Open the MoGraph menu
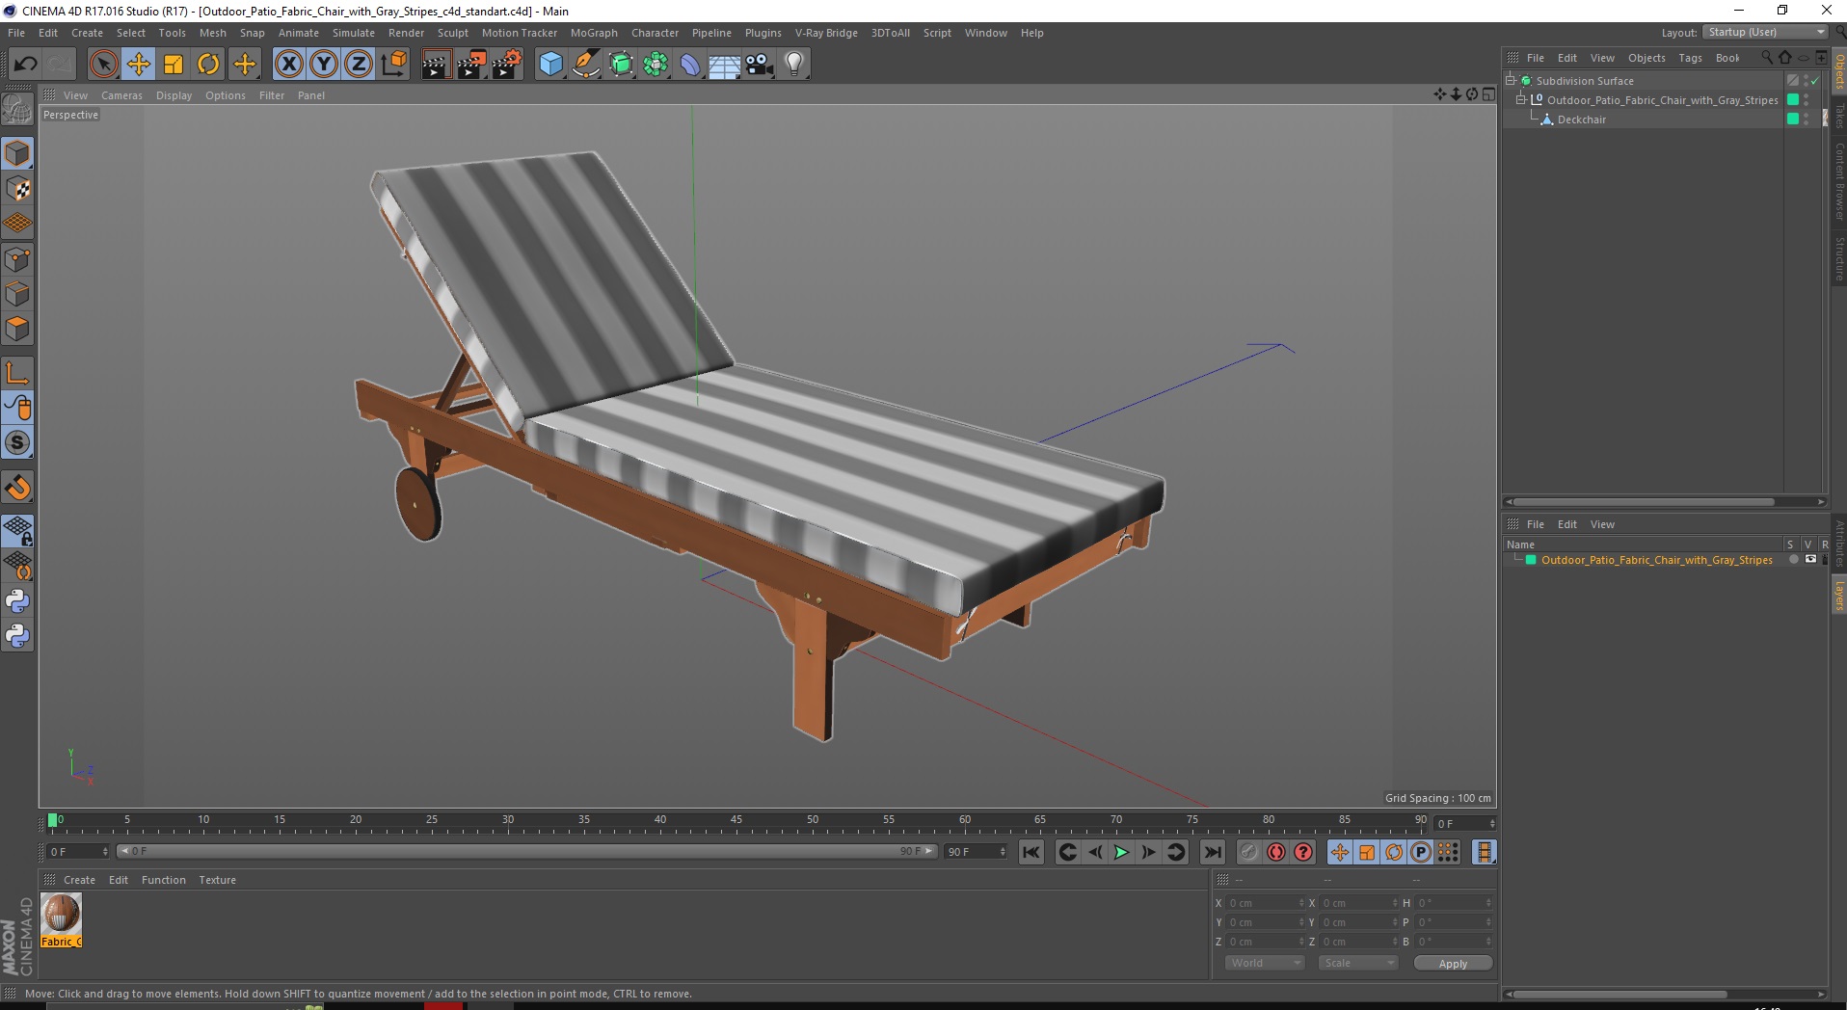The image size is (1847, 1010). tap(594, 33)
